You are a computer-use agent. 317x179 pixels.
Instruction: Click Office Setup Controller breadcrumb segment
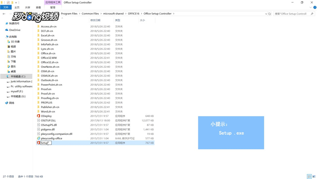158,13
